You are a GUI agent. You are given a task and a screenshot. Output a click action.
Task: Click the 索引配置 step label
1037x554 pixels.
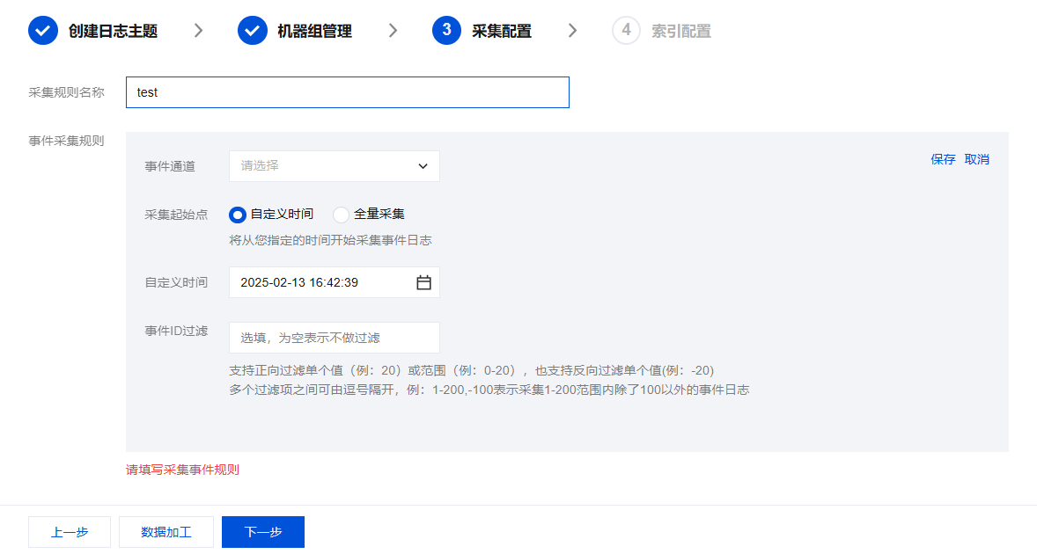[681, 31]
